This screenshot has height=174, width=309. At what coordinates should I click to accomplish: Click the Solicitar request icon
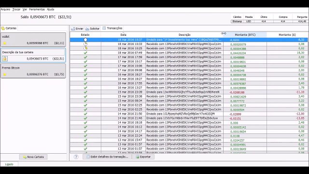click(87, 29)
